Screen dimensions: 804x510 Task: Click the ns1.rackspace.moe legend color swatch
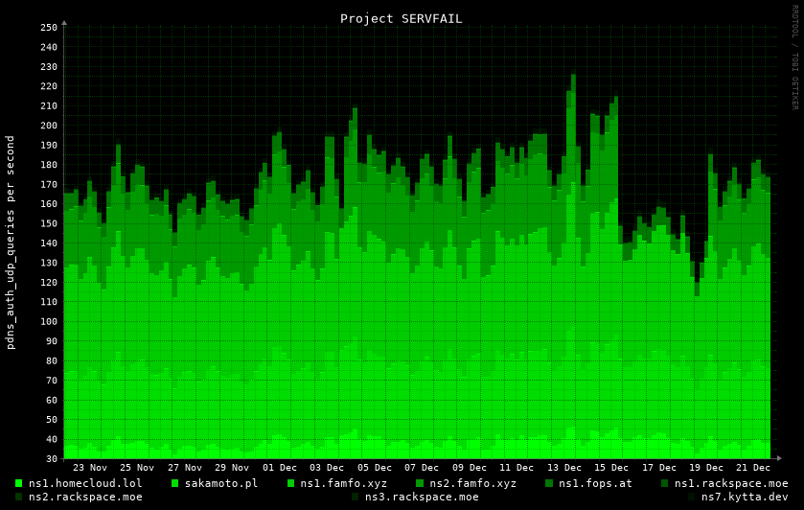point(665,483)
